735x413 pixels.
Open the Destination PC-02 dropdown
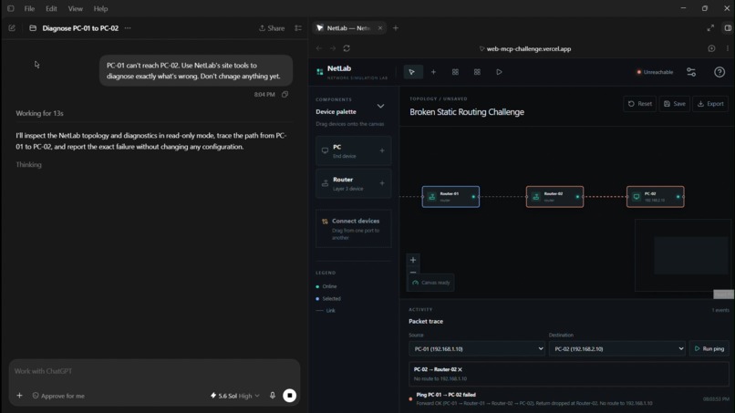pos(616,349)
